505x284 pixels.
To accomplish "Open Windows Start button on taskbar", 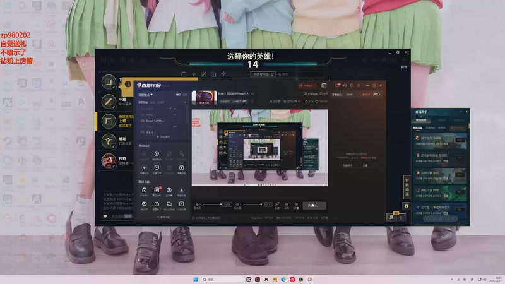I will click(x=196, y=280).
